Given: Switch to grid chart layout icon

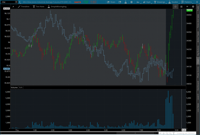Looking at the screenshot, I should click(x=181, y=7).
